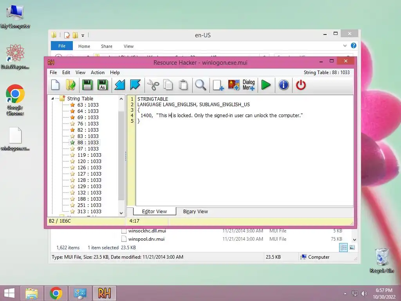Select string table entry 126 : 1033

point(89,167)
